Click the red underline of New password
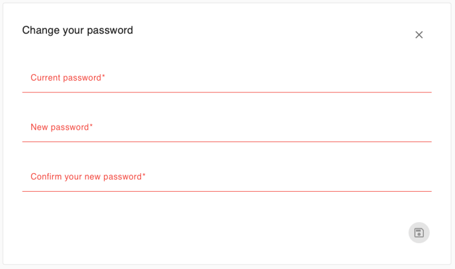The width and height of the screenshot is (455, 269). click(227, 141)
